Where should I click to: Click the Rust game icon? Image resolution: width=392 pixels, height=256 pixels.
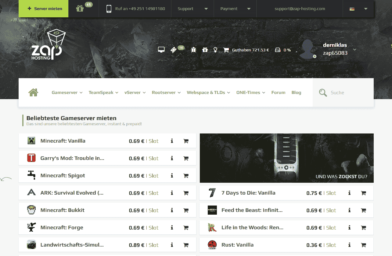click(212, 245)
